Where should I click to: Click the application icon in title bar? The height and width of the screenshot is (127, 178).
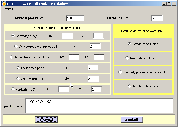click(x=4, y=4)
